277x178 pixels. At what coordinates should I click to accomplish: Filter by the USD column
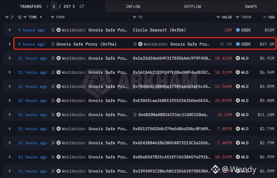265,17
